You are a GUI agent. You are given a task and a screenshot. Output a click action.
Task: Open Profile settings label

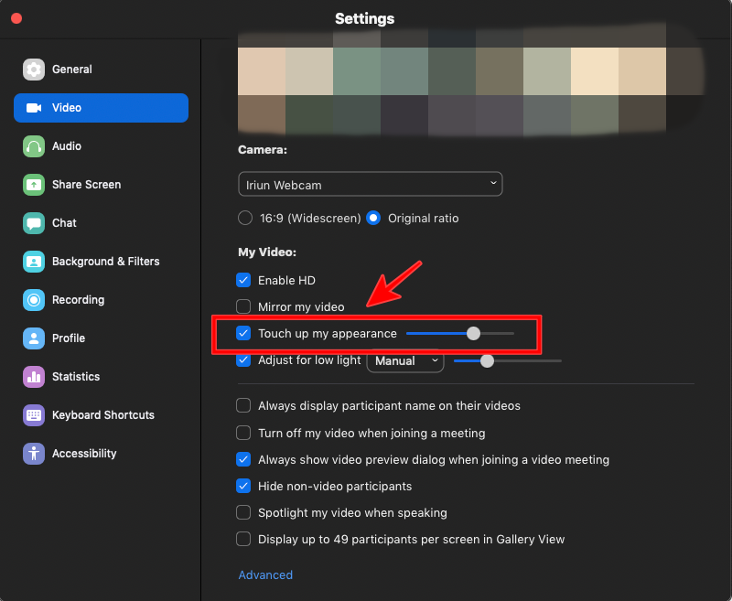(x=69, y=338)
